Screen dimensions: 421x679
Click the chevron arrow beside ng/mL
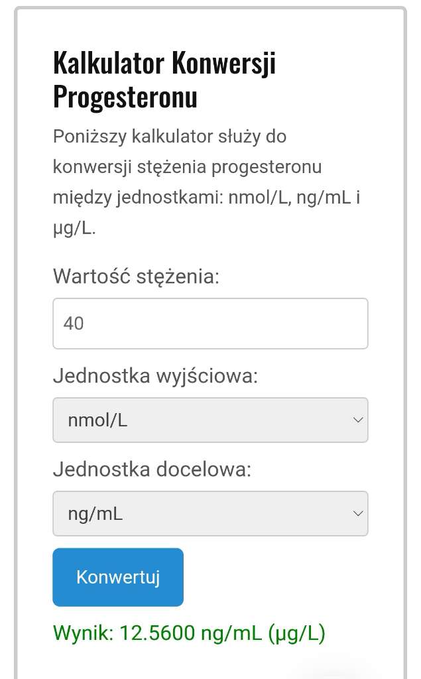click(x=358, y=513)
